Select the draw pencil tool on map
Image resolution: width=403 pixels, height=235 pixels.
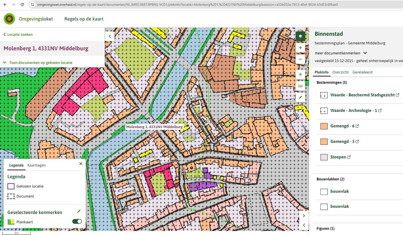click(300, 97)
